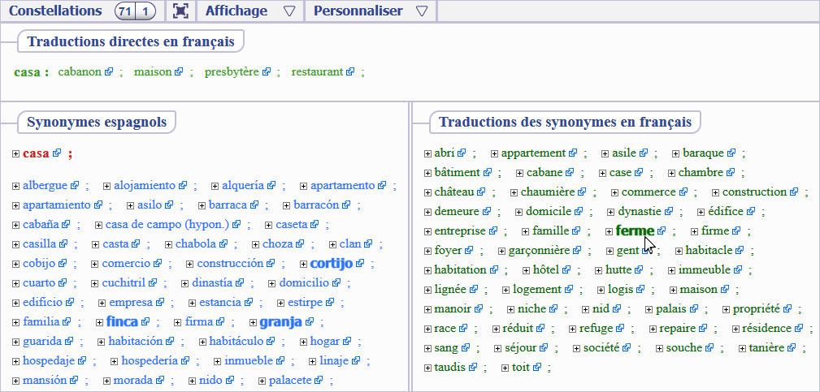Expand the plus box before albergue
The image size is (820, 392).
[16, 186]
